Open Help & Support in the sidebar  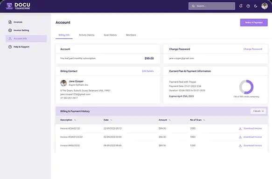pyautogui.click(x=26, y=47)
